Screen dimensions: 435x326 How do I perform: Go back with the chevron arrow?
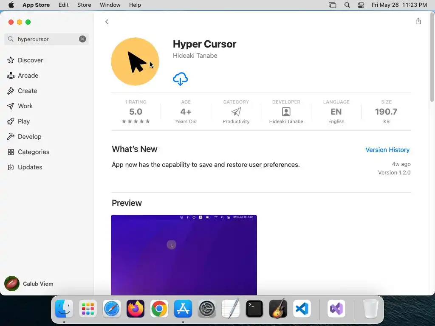point(107,22)
